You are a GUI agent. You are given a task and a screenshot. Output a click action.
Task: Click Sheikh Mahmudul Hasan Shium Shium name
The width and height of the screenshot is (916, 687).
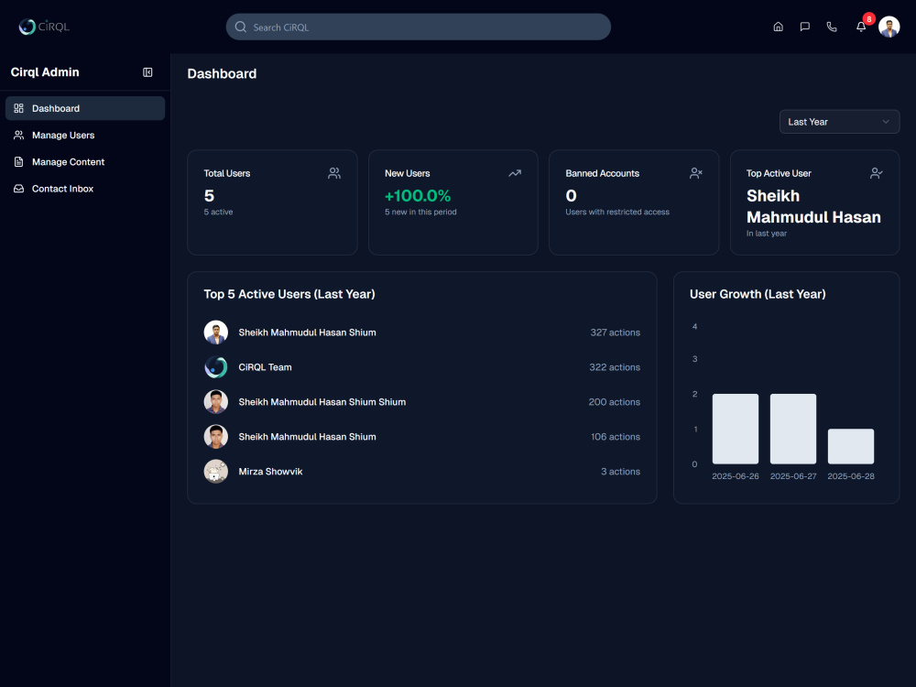[322, 402]
